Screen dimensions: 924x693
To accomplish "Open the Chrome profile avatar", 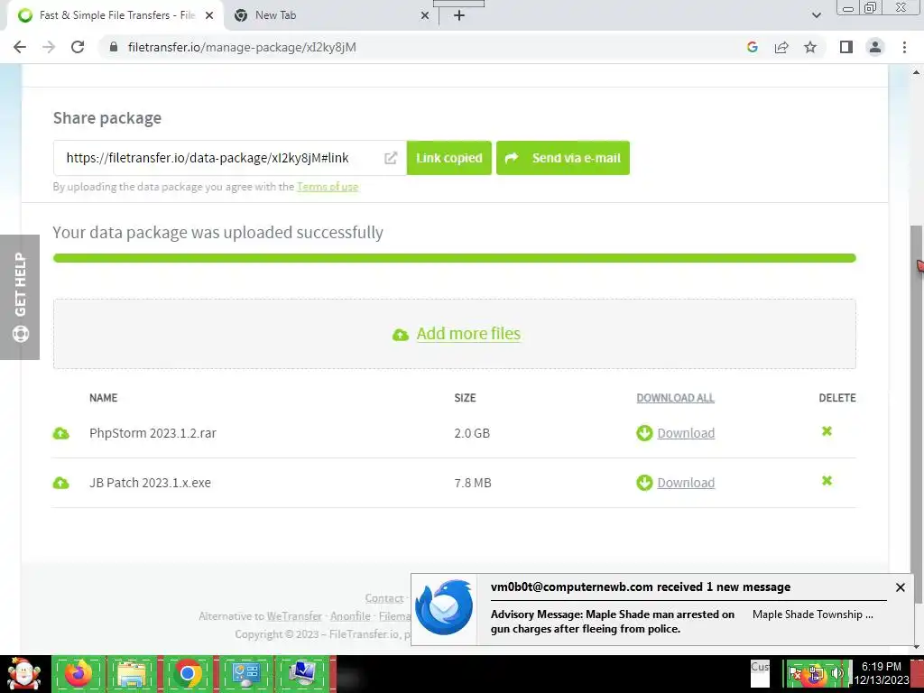I will pyautogui.click(x=875, y=47).
